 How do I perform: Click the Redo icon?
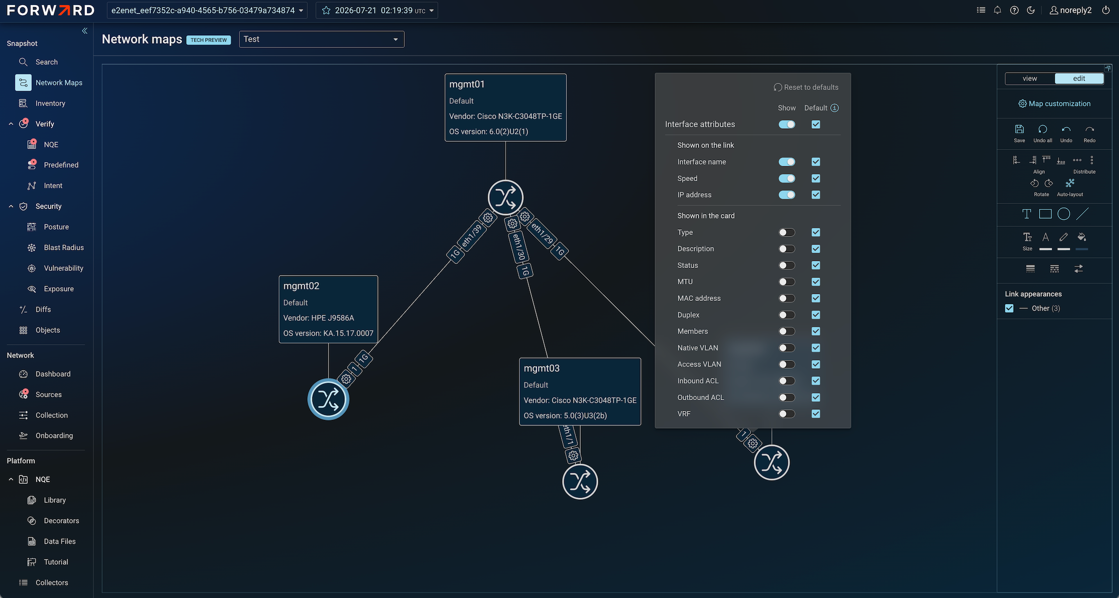click(1089, 130)
